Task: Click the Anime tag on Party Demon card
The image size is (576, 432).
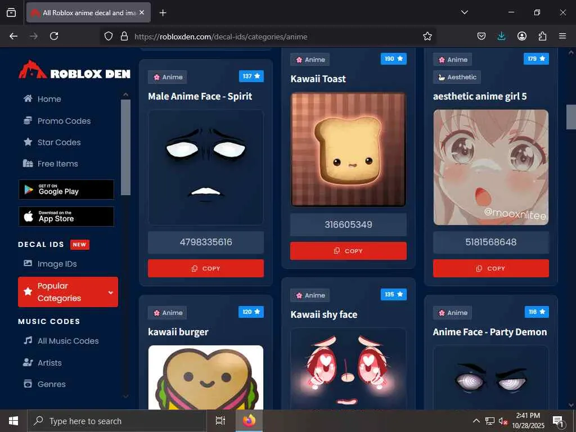Action: (x=453, y=313)
